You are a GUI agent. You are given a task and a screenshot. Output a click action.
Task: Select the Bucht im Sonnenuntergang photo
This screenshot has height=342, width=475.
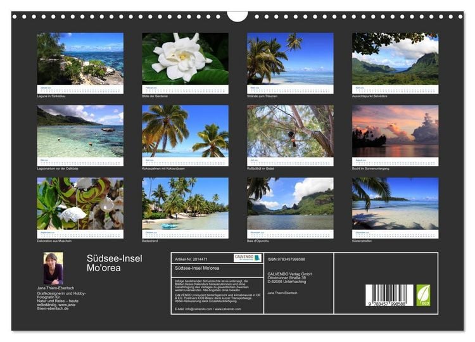(395, 131)
